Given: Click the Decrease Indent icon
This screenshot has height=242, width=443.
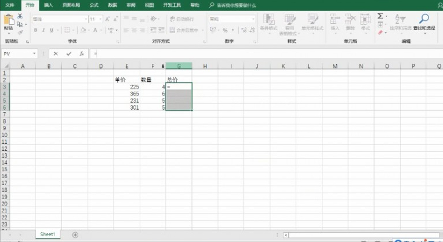Looking at the screenshot, I should tap(154, 30).
